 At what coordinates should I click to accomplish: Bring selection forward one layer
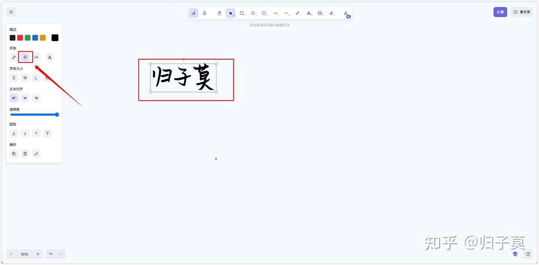click(36, 133)
